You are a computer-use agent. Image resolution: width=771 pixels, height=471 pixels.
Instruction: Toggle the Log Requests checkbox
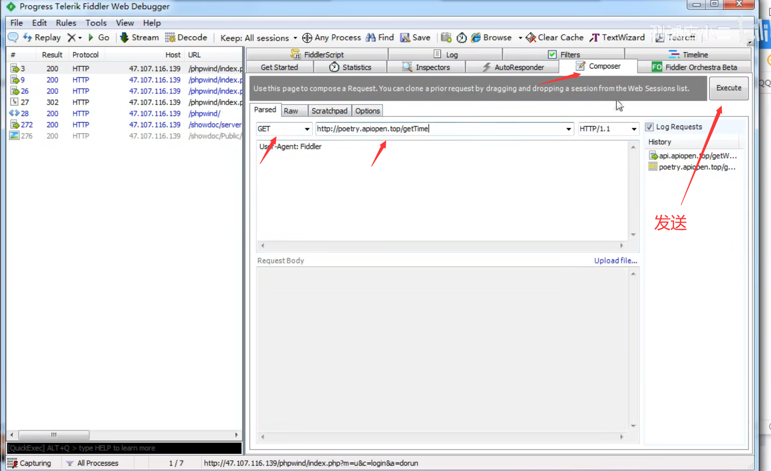point(649,127)
